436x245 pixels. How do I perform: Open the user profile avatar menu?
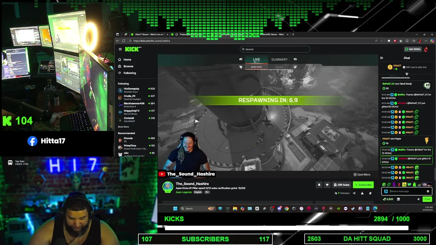point(426,49)
